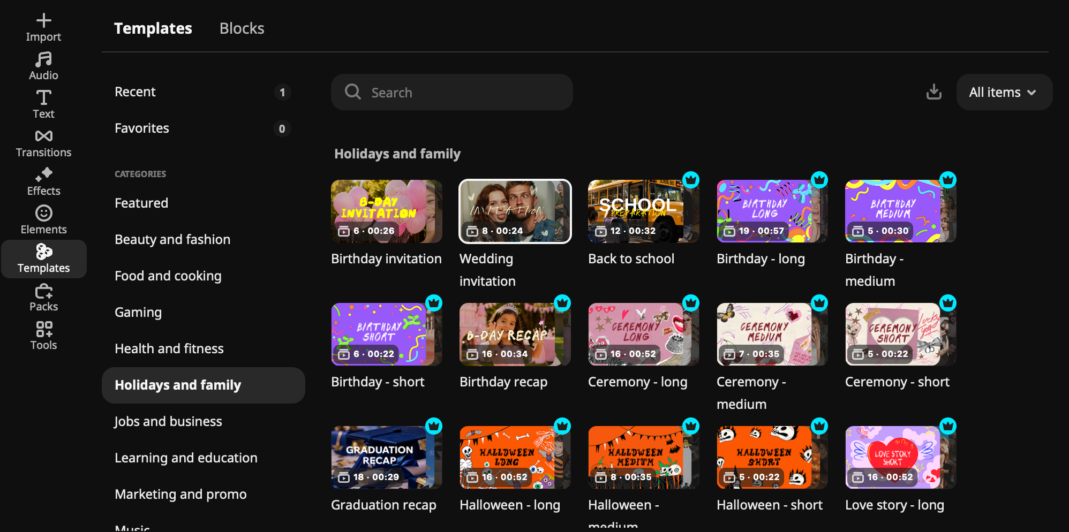Image resolution: width=1069 pixels, height=532 pixels.
Task: Click into the Search field
Action: click(x=451, y=92)
